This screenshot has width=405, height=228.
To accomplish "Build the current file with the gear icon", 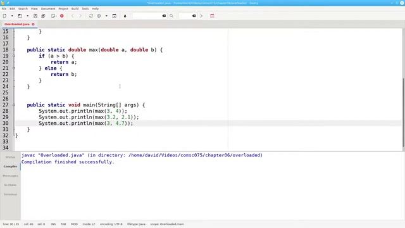I will coord(99,16).
